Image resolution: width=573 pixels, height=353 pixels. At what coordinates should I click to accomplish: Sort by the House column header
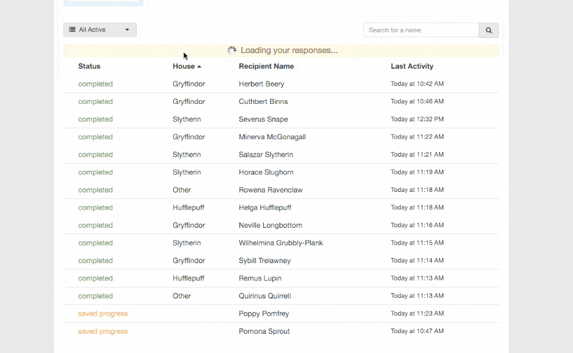pyautogui.click(x=184, y=66)
